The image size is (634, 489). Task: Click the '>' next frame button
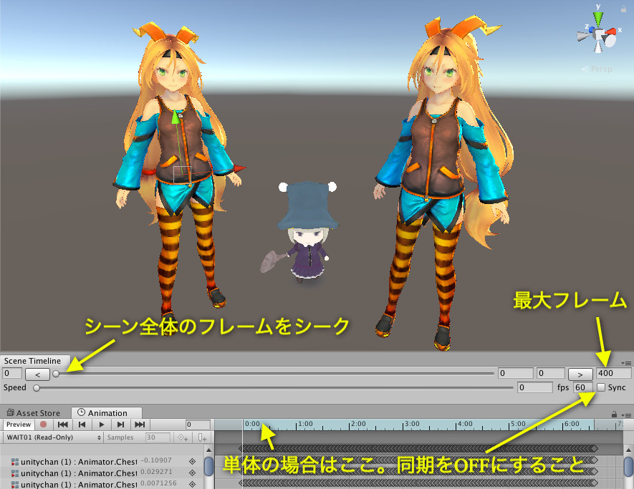[580, 374]
